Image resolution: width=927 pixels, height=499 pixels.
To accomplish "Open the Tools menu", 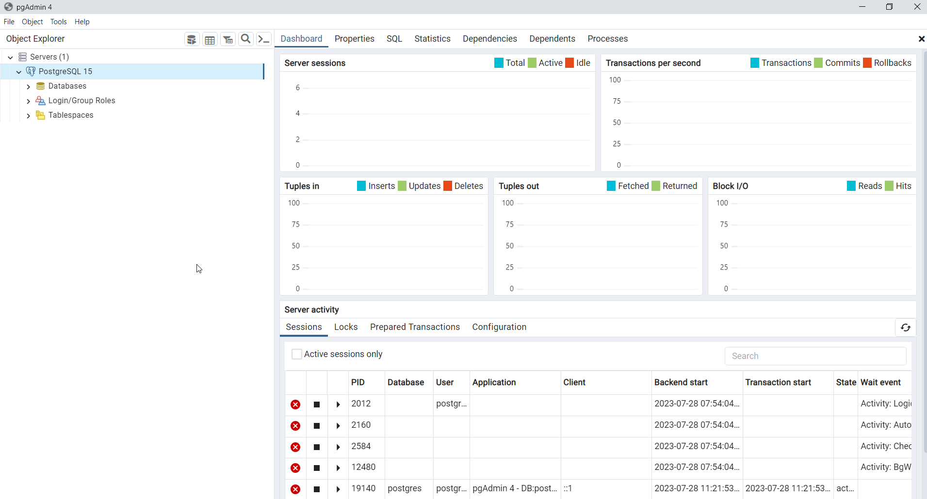I will (58, 22).
